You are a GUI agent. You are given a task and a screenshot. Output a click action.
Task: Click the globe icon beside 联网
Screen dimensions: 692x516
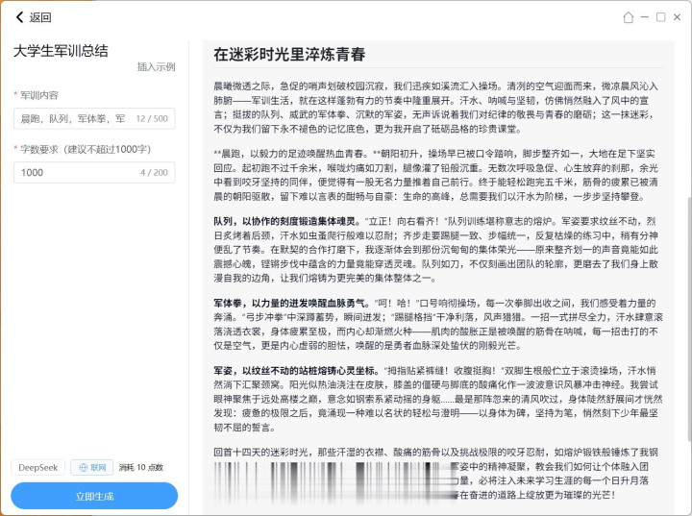click(82, 468)
